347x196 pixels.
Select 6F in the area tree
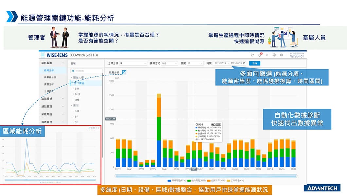coord(76,122)
